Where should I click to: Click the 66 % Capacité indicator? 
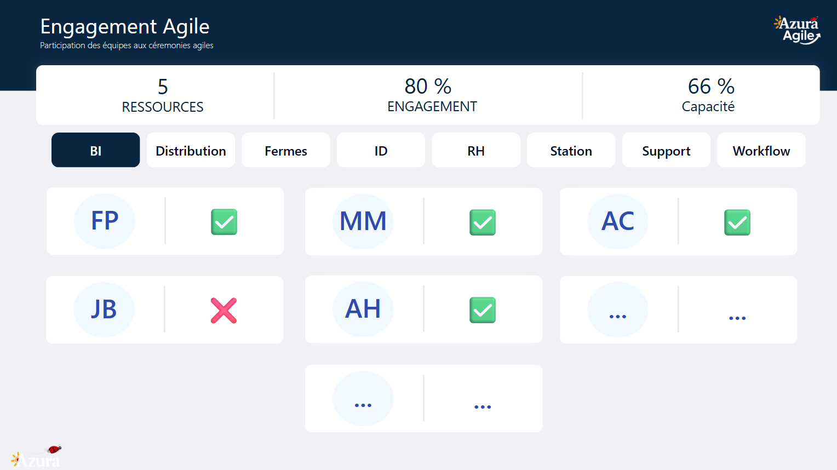coord(710,95)
